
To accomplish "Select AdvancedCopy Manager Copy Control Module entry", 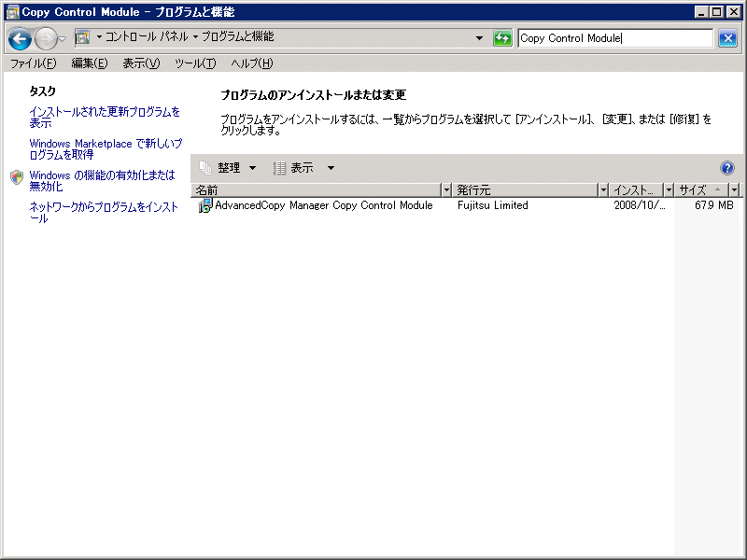I will pos(323,205).
